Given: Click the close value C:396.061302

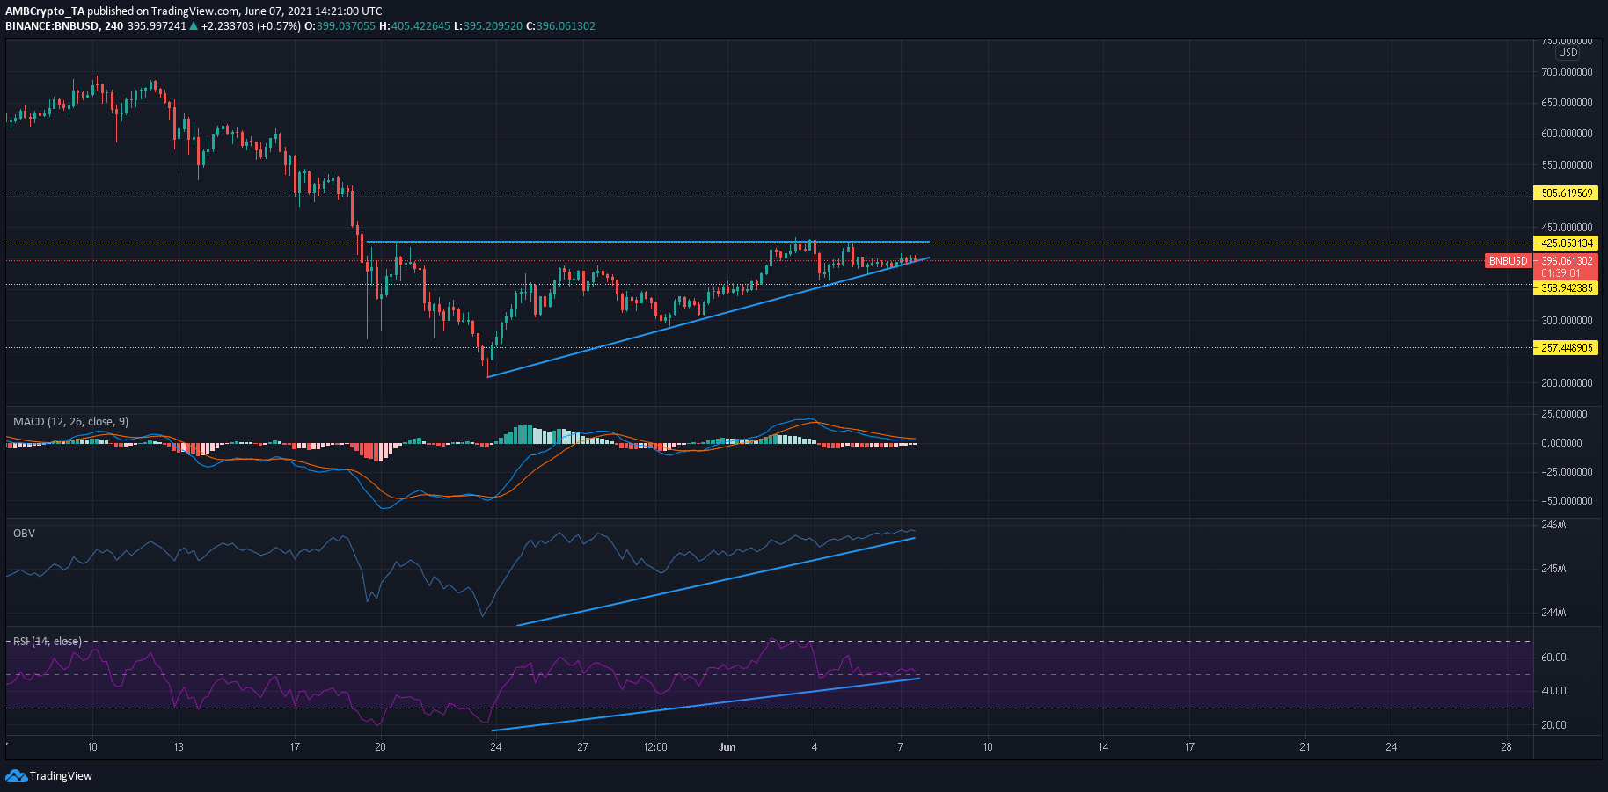Looking at the screenshot, I should tap(561, 26).
